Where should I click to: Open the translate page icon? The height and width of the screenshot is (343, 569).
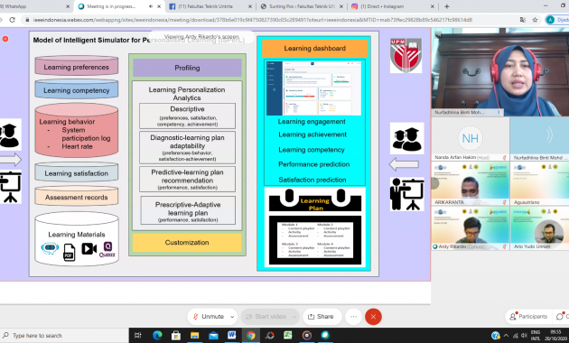523,20
